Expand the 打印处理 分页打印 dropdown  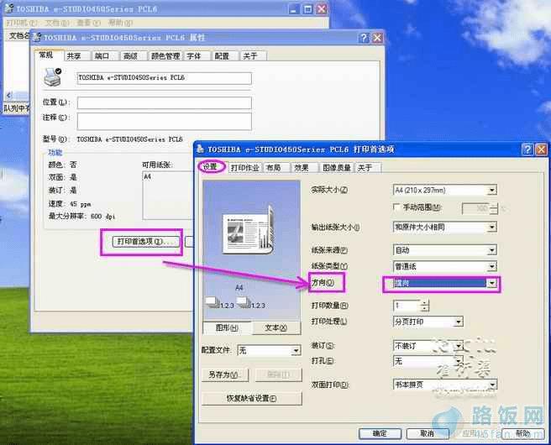click(x=459, y=322)
